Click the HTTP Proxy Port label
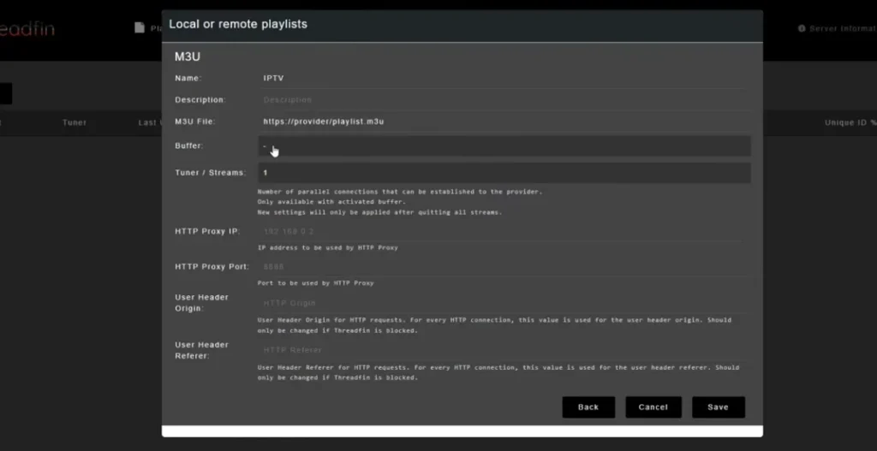 212,267
